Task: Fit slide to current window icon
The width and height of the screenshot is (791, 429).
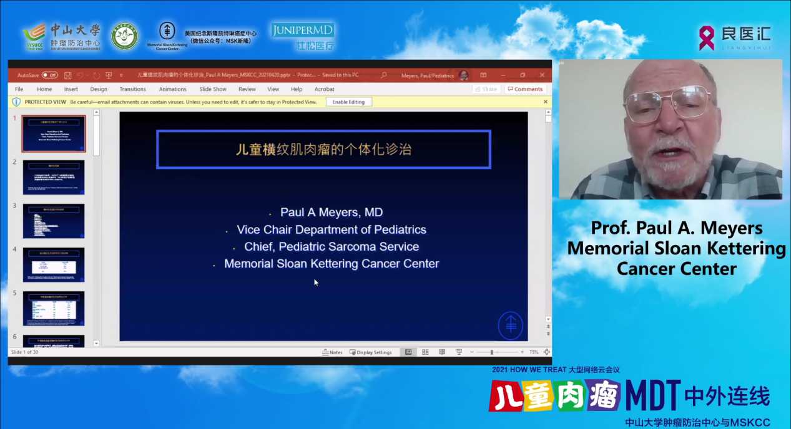Action: coord(546,352)
